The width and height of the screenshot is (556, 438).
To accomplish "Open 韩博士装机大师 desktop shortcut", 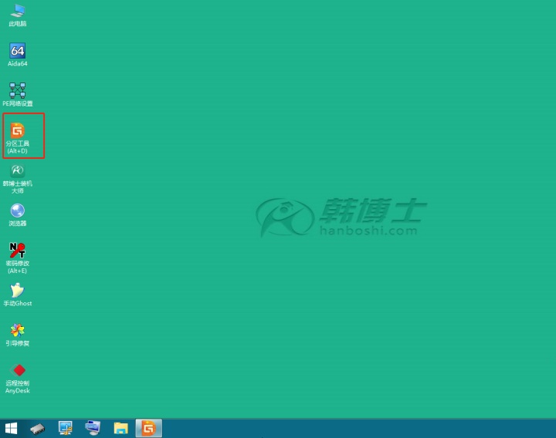I will point(17,179).
